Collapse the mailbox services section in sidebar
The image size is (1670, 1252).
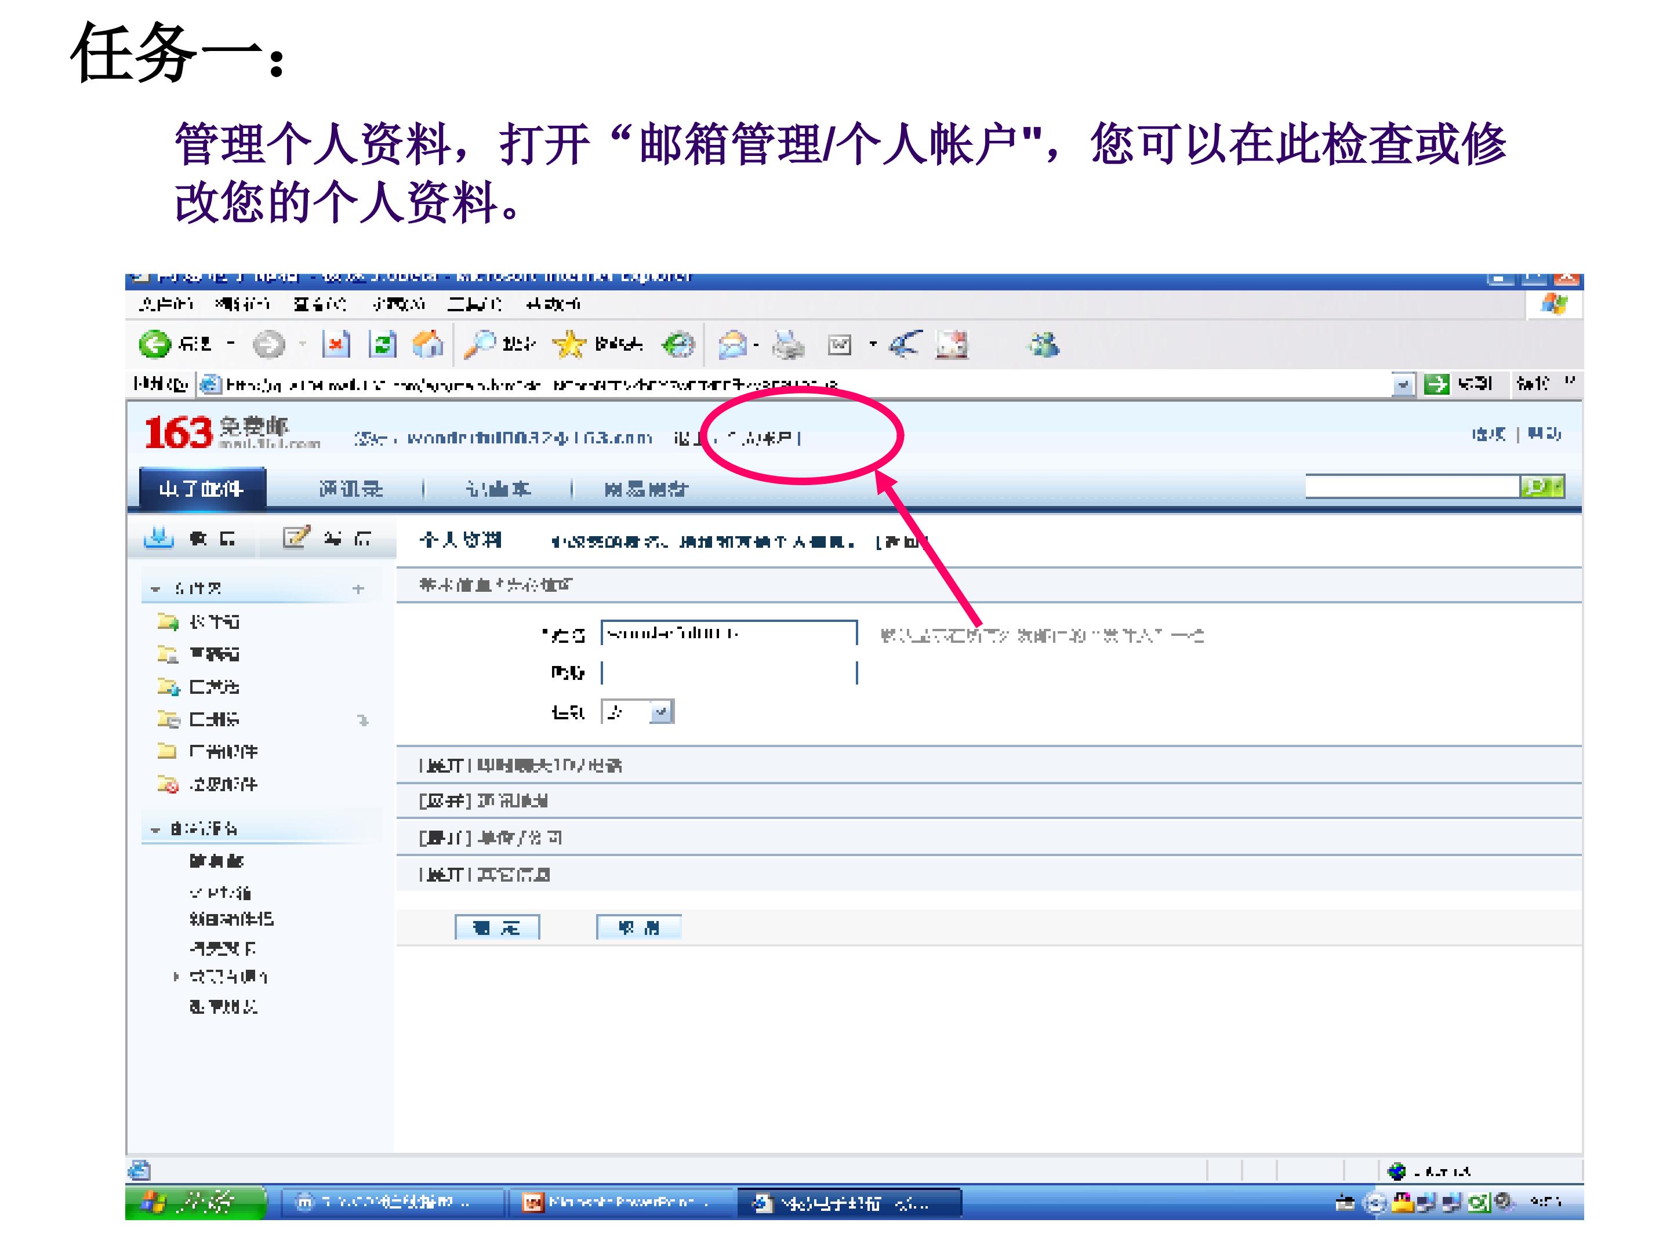pos(155,829)
